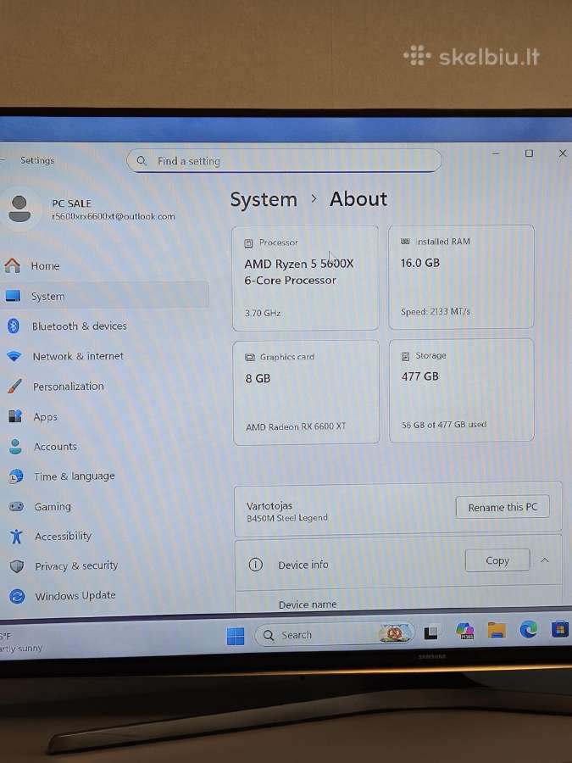Click the Windows Update arrows icon
The width and height of the screenshot is (572, 763).
tap(17, 596)
